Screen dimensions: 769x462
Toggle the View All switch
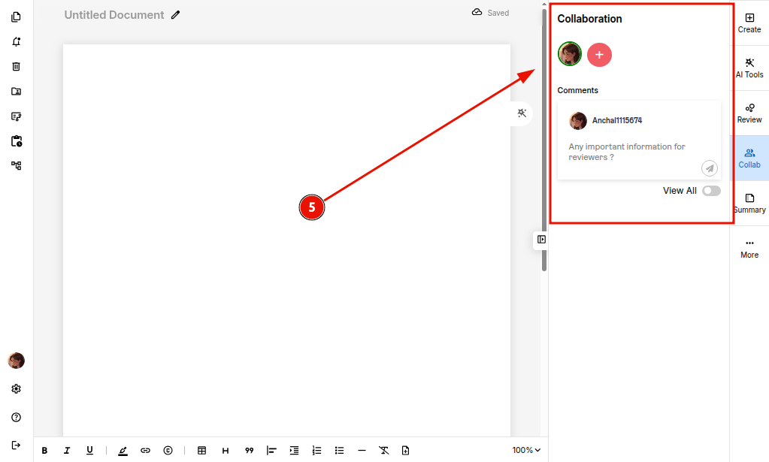click(x=710, y=191)
